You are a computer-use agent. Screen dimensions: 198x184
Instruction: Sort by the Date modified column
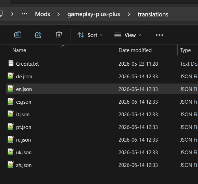coord(135,50)
